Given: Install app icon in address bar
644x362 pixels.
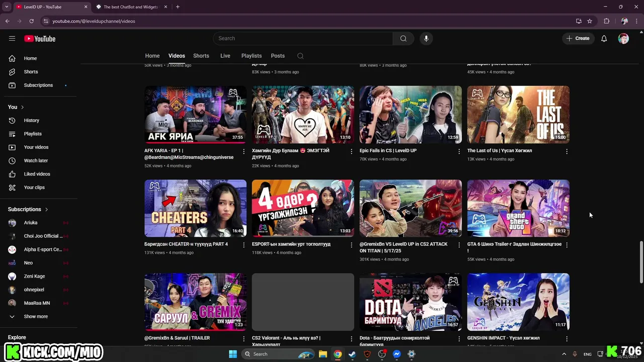Looking at the screenshot, I should point(579,21).
